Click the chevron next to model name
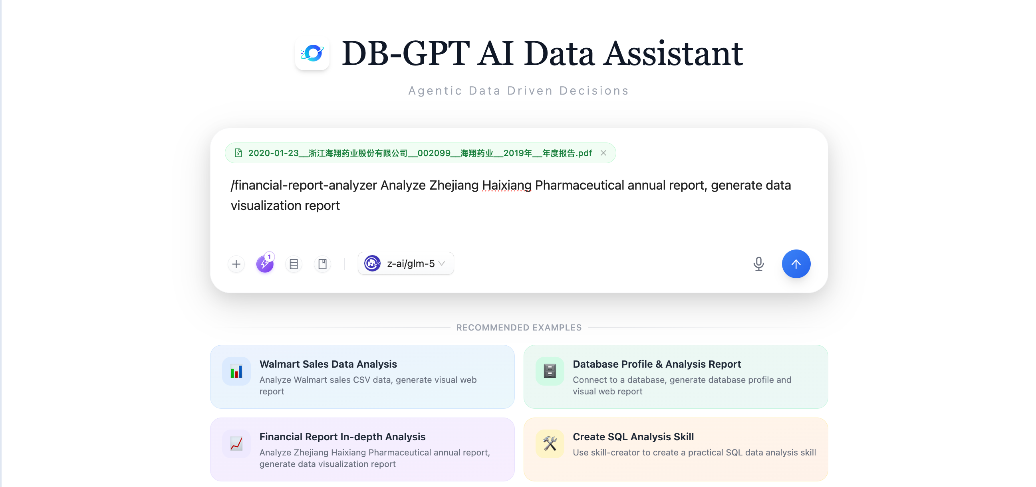 442,263
